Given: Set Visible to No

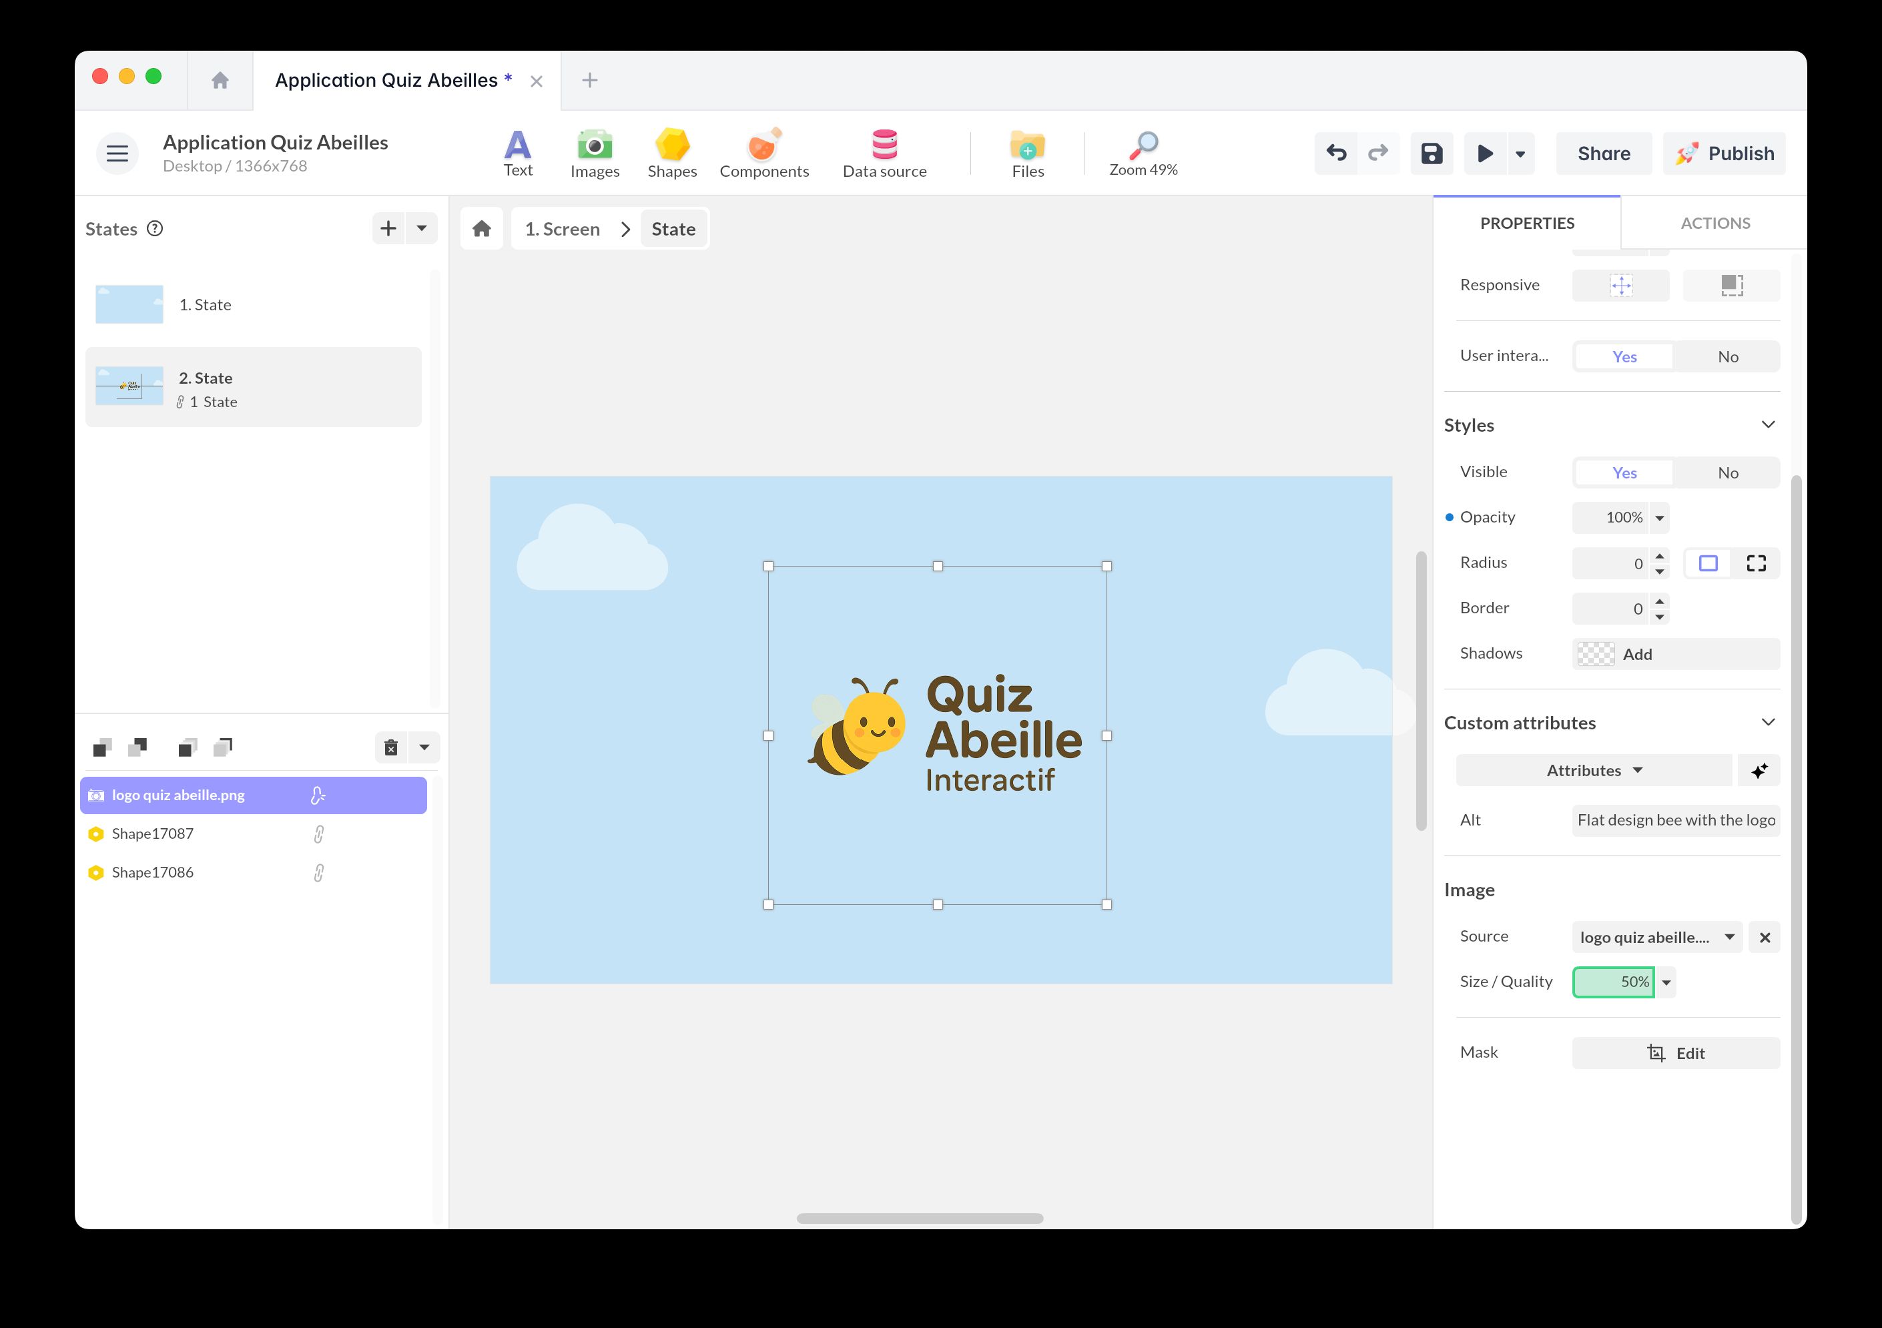Looking at the screenshot, I should (x=1727, y=473).
